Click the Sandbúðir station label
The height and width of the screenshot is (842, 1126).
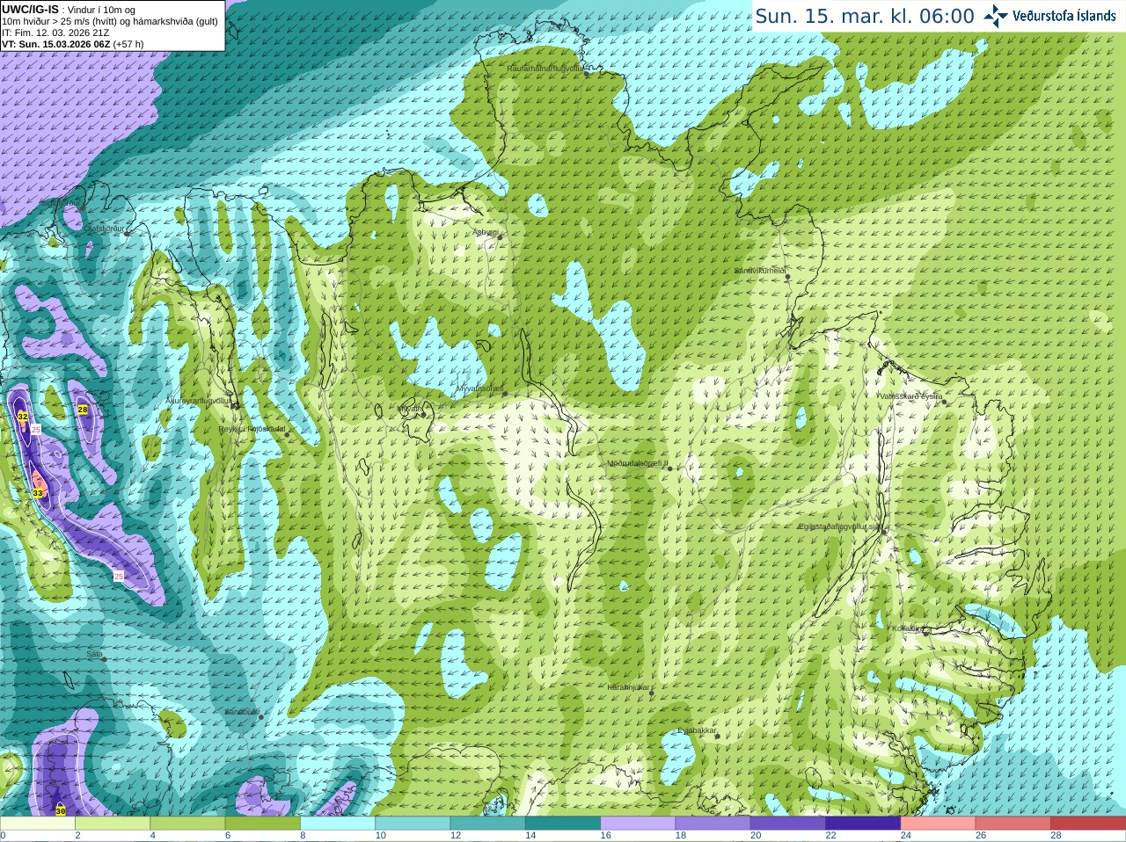(242, 711)
